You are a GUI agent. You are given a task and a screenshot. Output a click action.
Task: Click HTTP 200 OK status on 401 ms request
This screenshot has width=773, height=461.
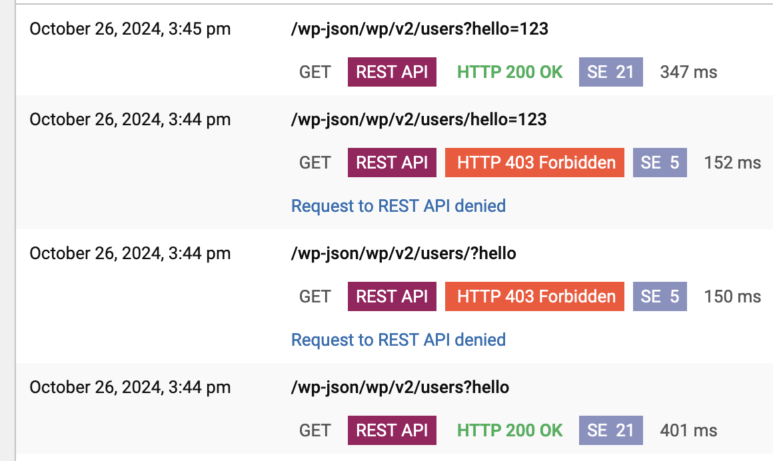click(510, 430)
